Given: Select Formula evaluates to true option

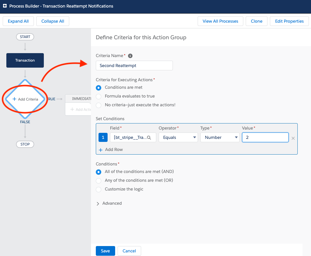Looking at the screenshot, I should point(99,97).
